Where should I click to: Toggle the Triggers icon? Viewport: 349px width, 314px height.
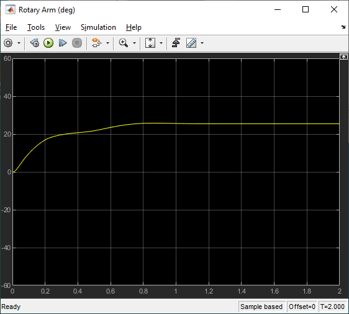tap(176, 43)
